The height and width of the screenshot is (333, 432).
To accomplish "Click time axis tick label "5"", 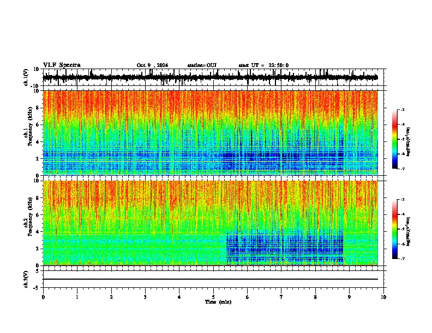I will pyautogui.click(x=213, y=297).
